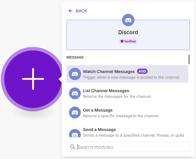Click the Discord title text in header card
The height and width of the screenshot is (159, 196).
pos(128,32)
